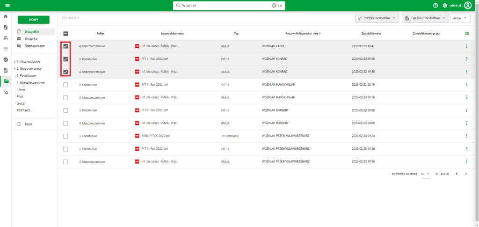Click the 2023-02-24 09:24 modified date
Viewport: 479px width, 227px height.
coord(363,136)
